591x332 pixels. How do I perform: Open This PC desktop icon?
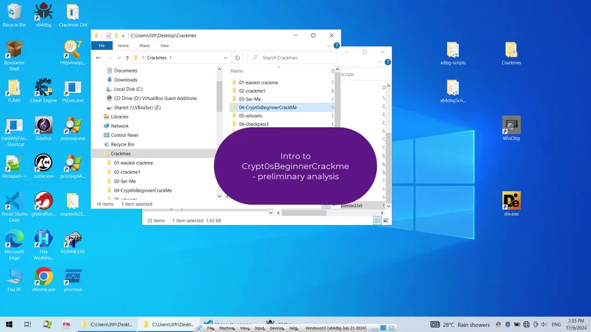click(14, 280)
